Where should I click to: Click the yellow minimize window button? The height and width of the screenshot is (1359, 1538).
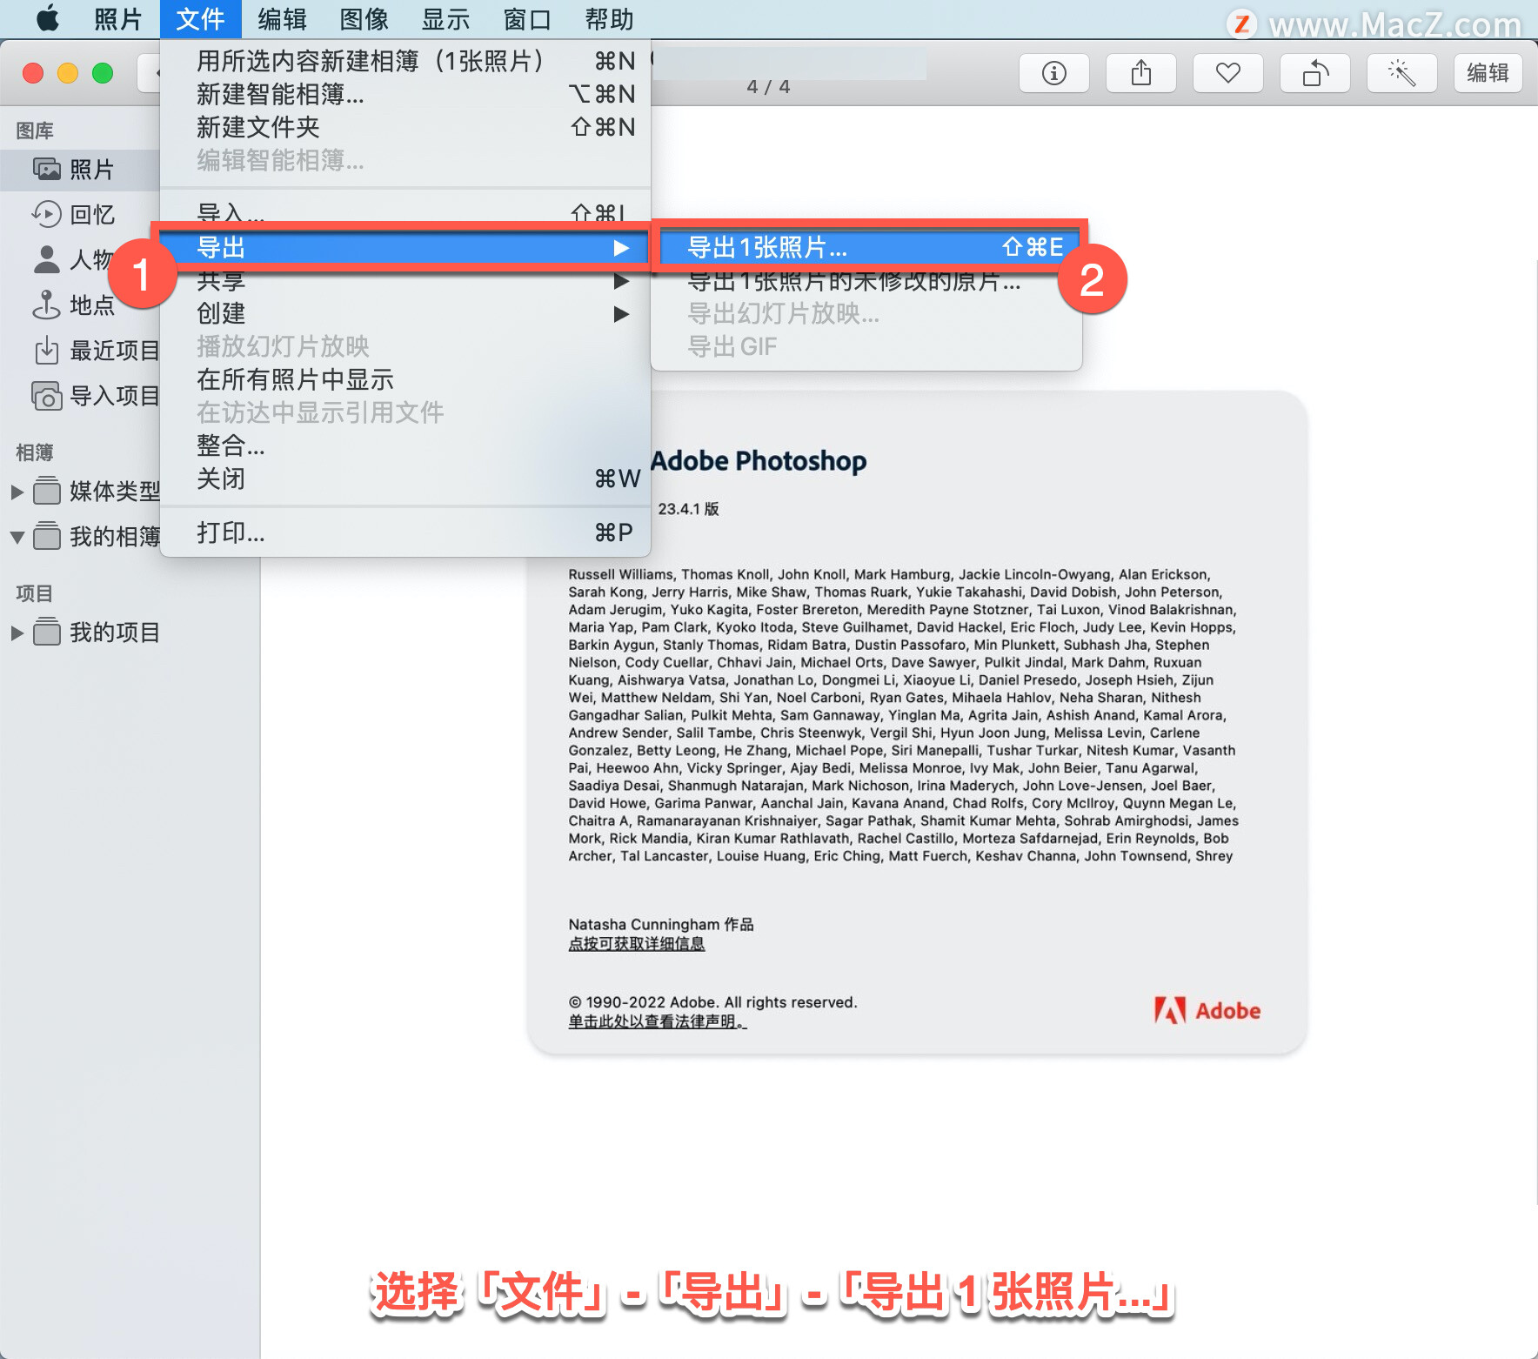pos(68,73)
